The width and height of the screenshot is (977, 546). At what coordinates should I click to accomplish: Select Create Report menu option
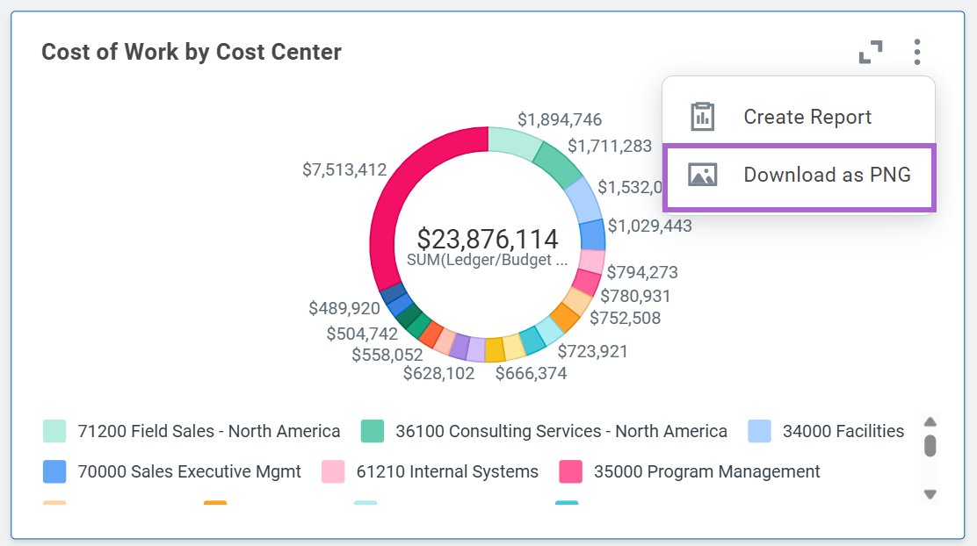coord(798,117)
